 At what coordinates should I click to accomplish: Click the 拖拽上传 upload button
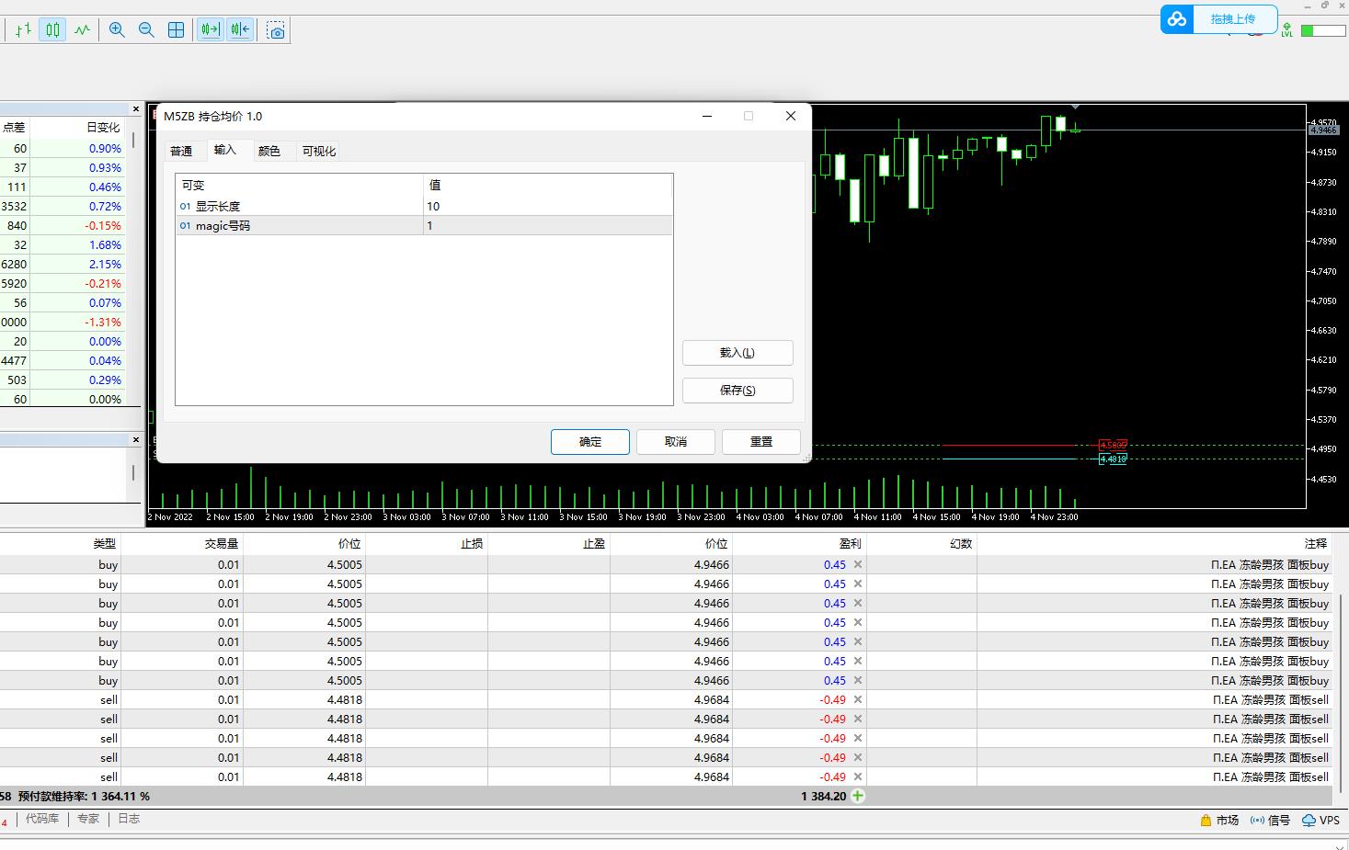tap(1233, 19)
